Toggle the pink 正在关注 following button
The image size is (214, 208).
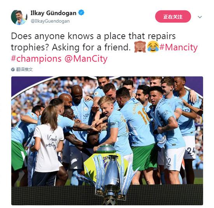point(173,16)
